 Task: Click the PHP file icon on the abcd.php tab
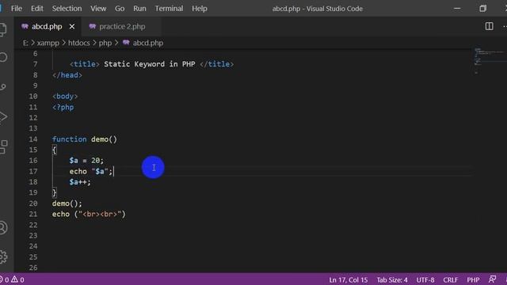coord(25,26)
